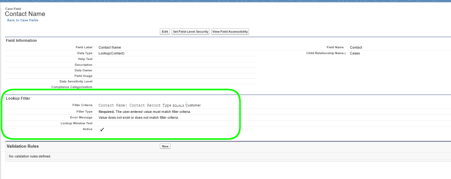Image resolution: width=451 pixels, height=179 pixels.
Task: Select the Field Information section header
Action: [x=21, y=41]
